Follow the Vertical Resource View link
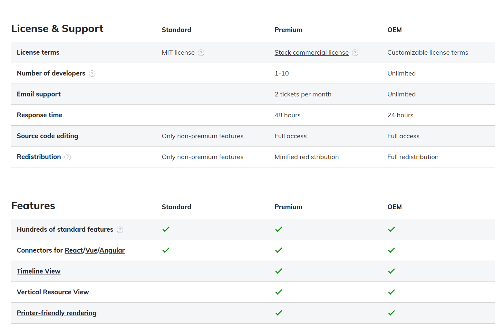504x331 pixels. click(x=53, y=292)
